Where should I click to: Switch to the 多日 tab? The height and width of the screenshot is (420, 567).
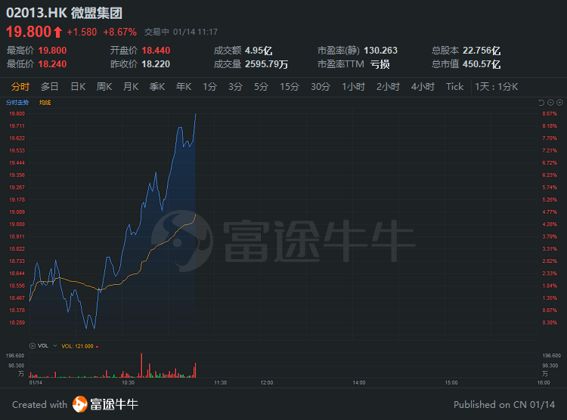50,87
